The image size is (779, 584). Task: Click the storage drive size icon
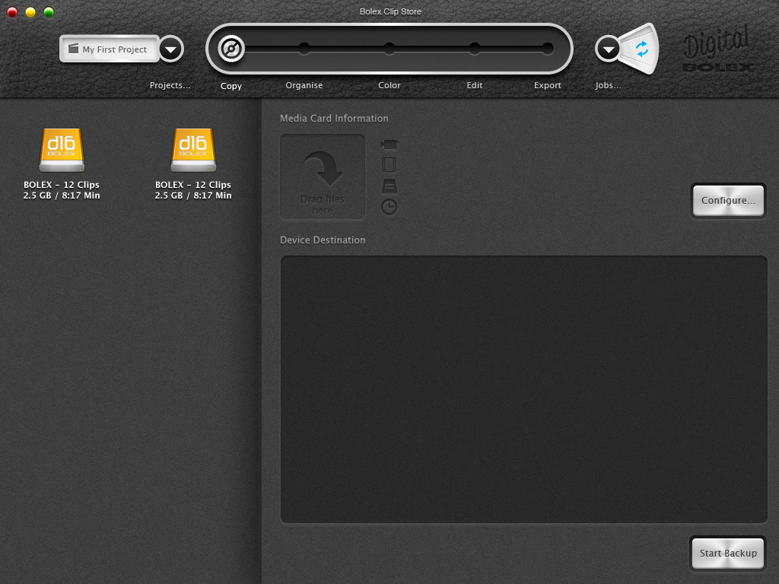[x=389, y=186]
